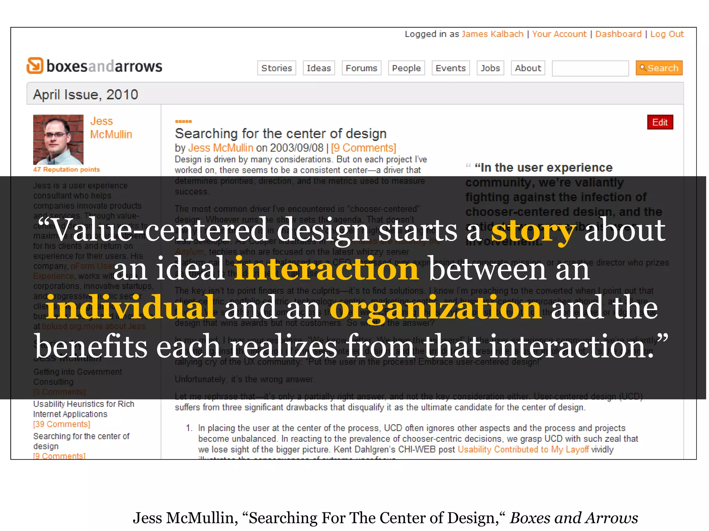The width and height of the screenshot is (709, 531).
Task: Open Jess McMullin name link beside photo
Action: coord(111,128)
